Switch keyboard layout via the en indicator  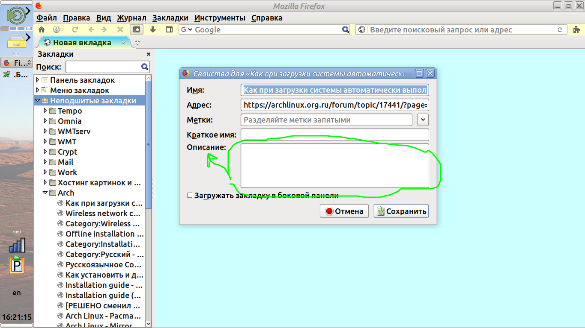click(x=17, y=293)
